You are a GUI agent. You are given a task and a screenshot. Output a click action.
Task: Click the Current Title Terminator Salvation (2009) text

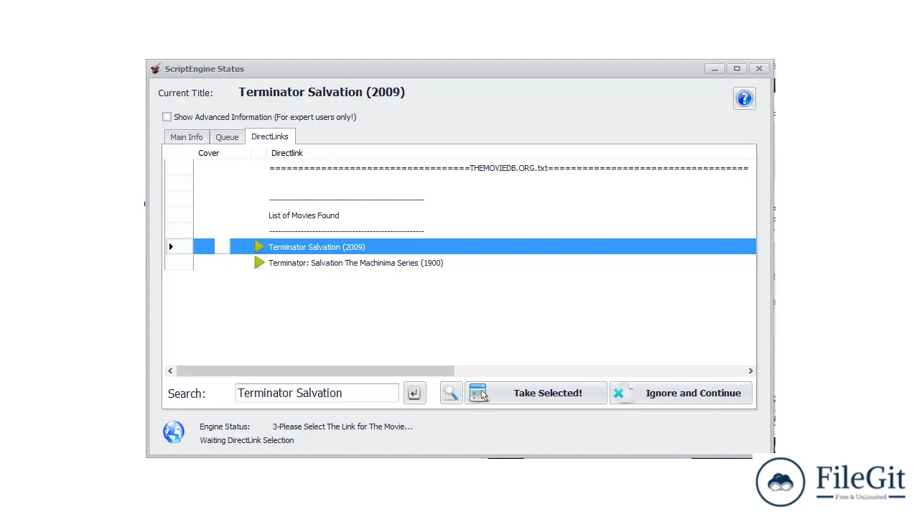[322, 92]
